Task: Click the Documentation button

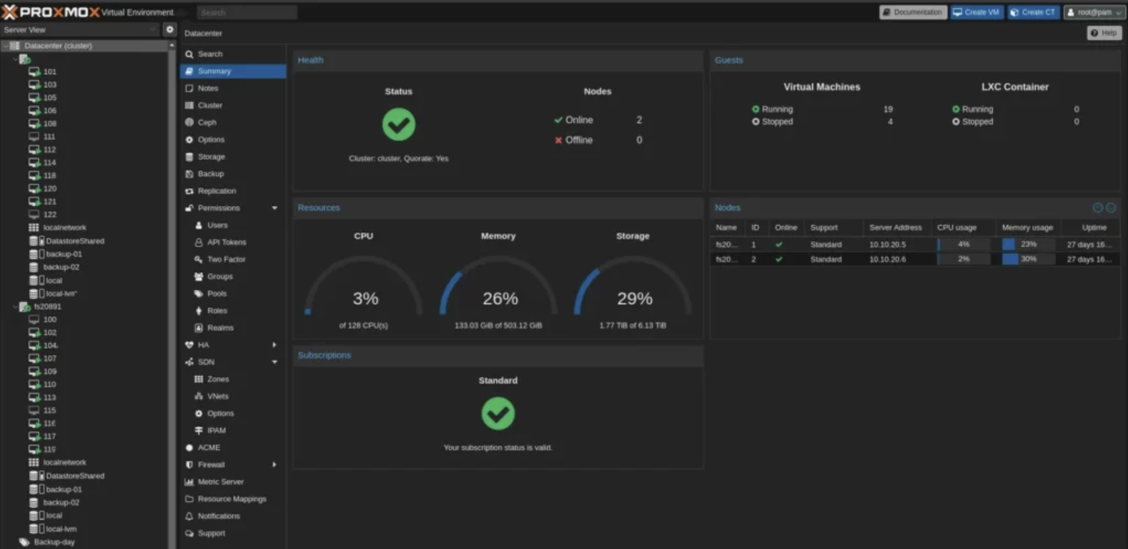Action: click(913, 12)
